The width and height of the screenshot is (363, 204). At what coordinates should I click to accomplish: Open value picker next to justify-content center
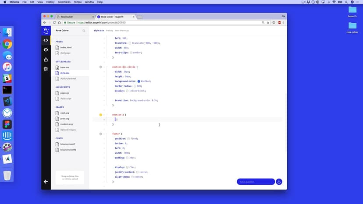(x=137, y=172)
